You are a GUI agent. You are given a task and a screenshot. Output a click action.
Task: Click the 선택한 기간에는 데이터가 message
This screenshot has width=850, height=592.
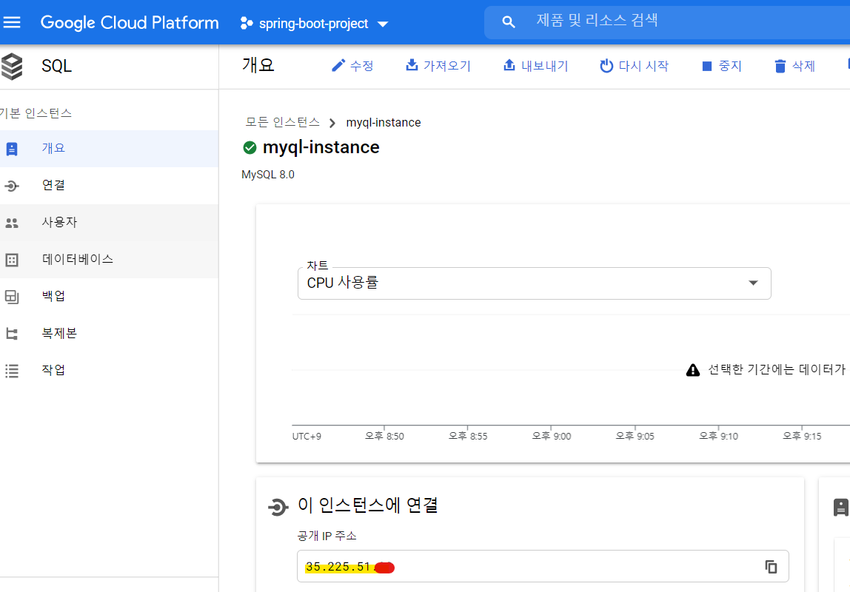click(777, 369)
